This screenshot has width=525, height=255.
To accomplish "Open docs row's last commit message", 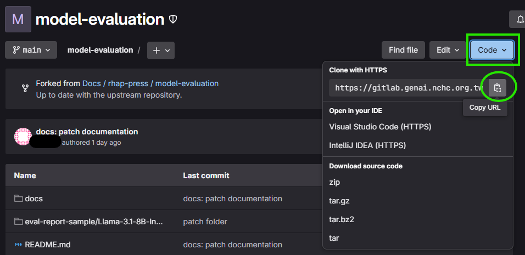I will pyautogui.click(x=232, y=199).
